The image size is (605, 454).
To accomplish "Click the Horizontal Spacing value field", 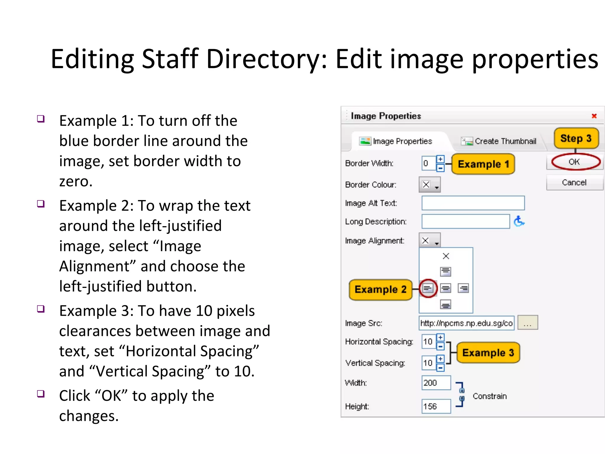I will pos(429,341).
